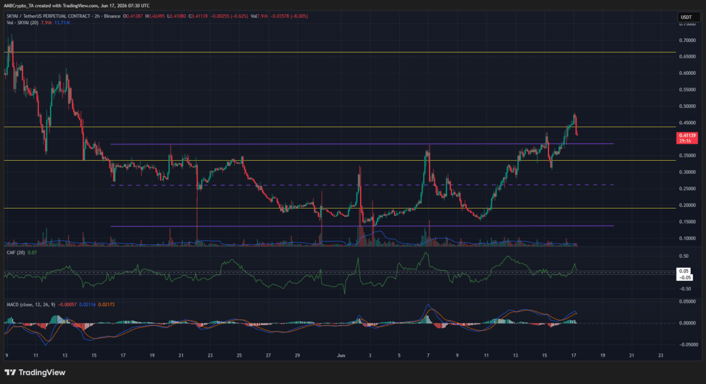Click the upper purple range-high line
This screenshot has height=384, width=706.
coord(362,144)
